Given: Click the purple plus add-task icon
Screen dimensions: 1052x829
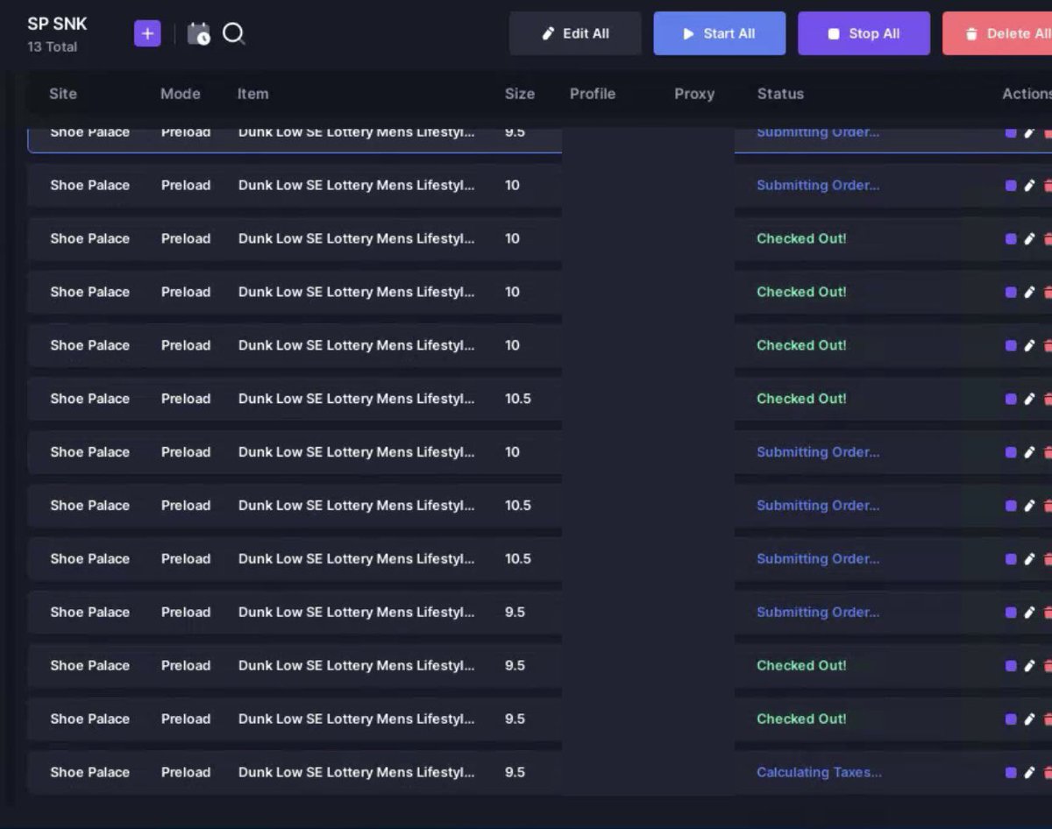Looking at the screenshot, I should point(147,33).
